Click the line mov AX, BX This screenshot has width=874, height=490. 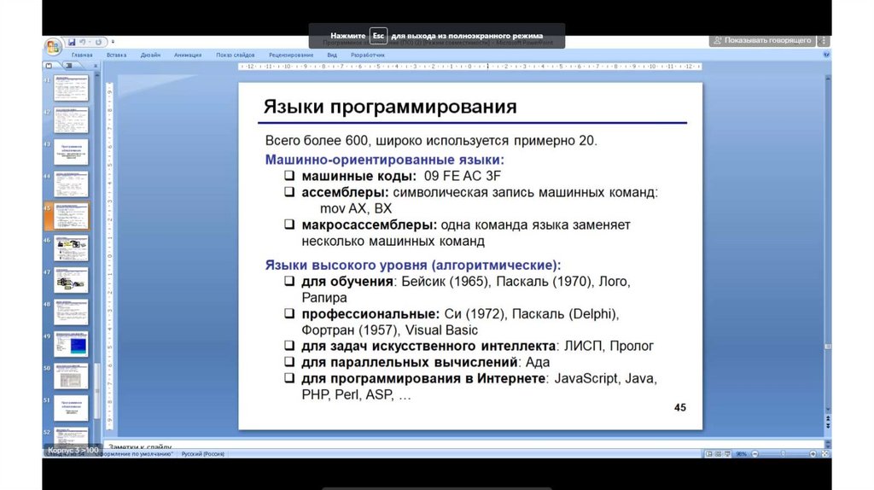pyautogui.click(x=356, y=208)
